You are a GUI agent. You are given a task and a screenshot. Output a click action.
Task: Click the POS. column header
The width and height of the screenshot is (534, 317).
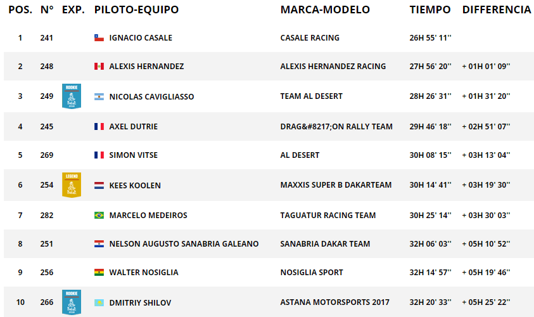[x=20, y=10]
